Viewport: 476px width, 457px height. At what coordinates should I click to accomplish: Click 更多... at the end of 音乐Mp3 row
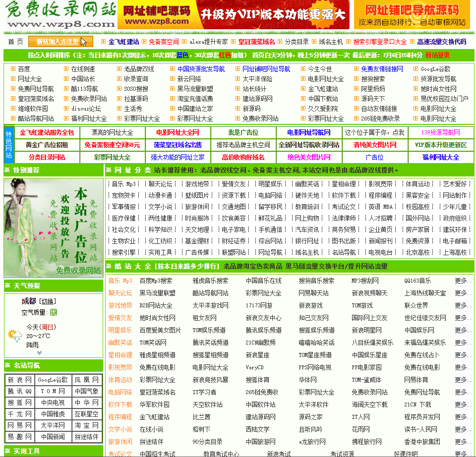[461, 280]
